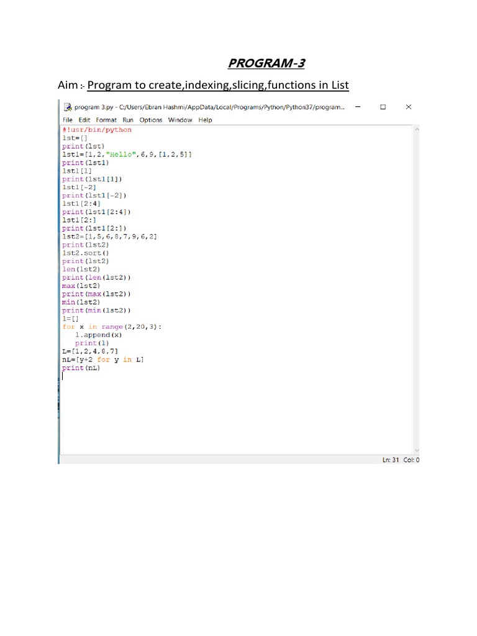Screen dimensions: 477x636
Task: Click the line lst2.sort()
Action: pos(86,253)
